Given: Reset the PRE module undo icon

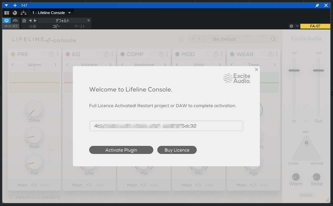Looking at the screenshot, I should pyautogui.click(x=43, y=54).
